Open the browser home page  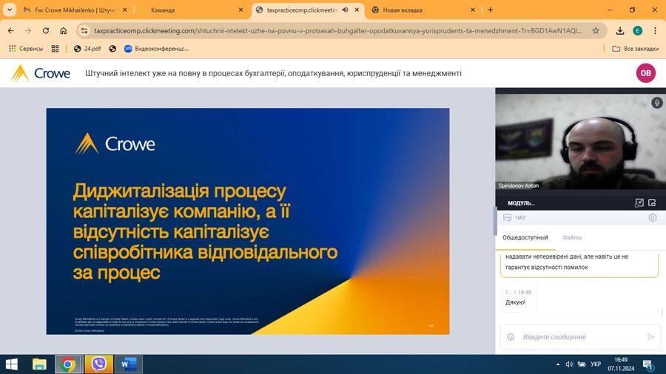pyautogui.click(x=64, y=30)
